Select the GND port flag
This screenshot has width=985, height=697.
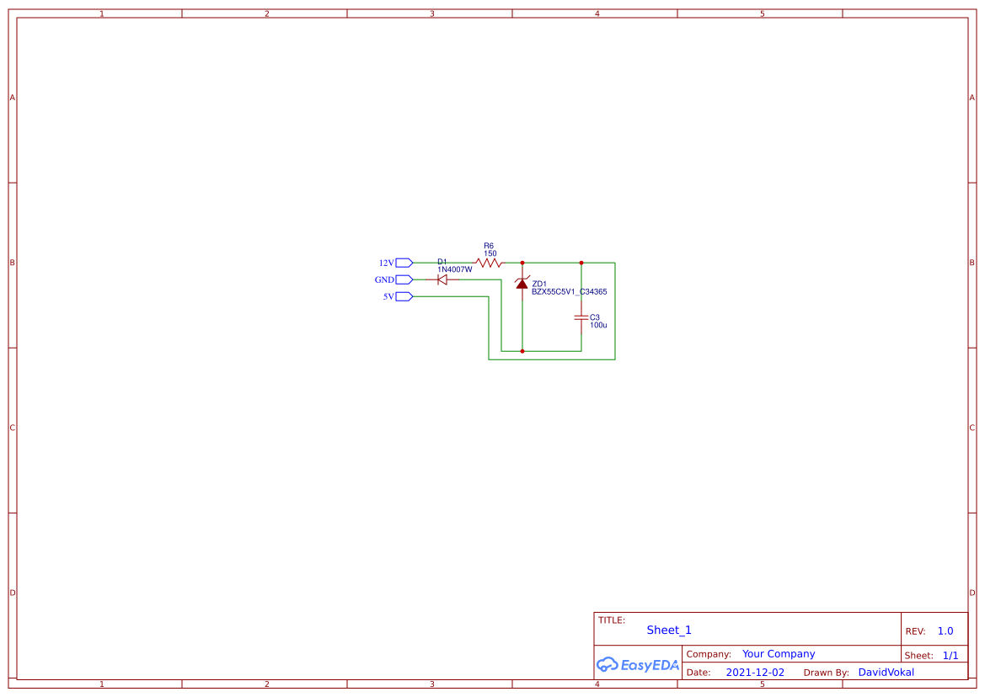403,279
